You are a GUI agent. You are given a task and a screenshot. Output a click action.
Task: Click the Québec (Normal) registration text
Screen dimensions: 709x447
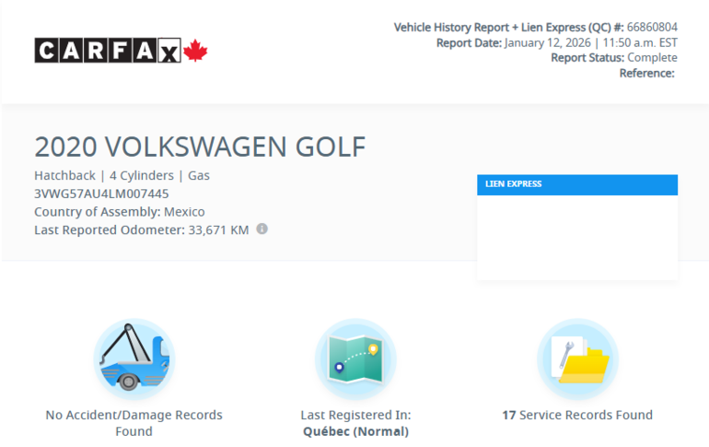coord(355,430)
